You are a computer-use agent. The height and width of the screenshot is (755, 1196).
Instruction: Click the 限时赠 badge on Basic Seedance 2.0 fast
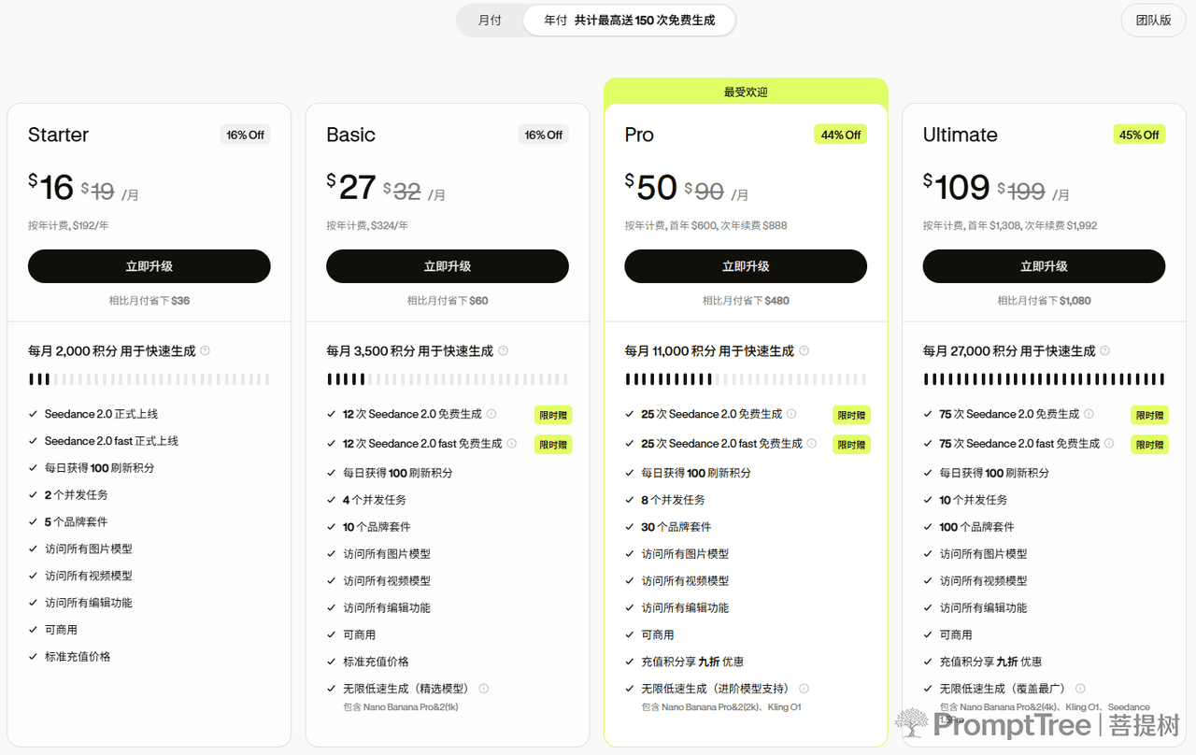click(x=553, y=445)
